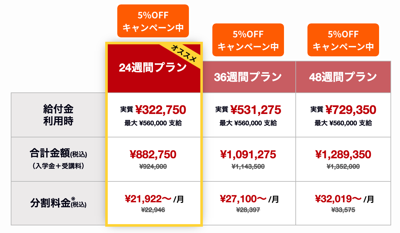Click the ¥1,289,350 total price
The height and width of the screenshot is (233, 400).
click(343, 154)
